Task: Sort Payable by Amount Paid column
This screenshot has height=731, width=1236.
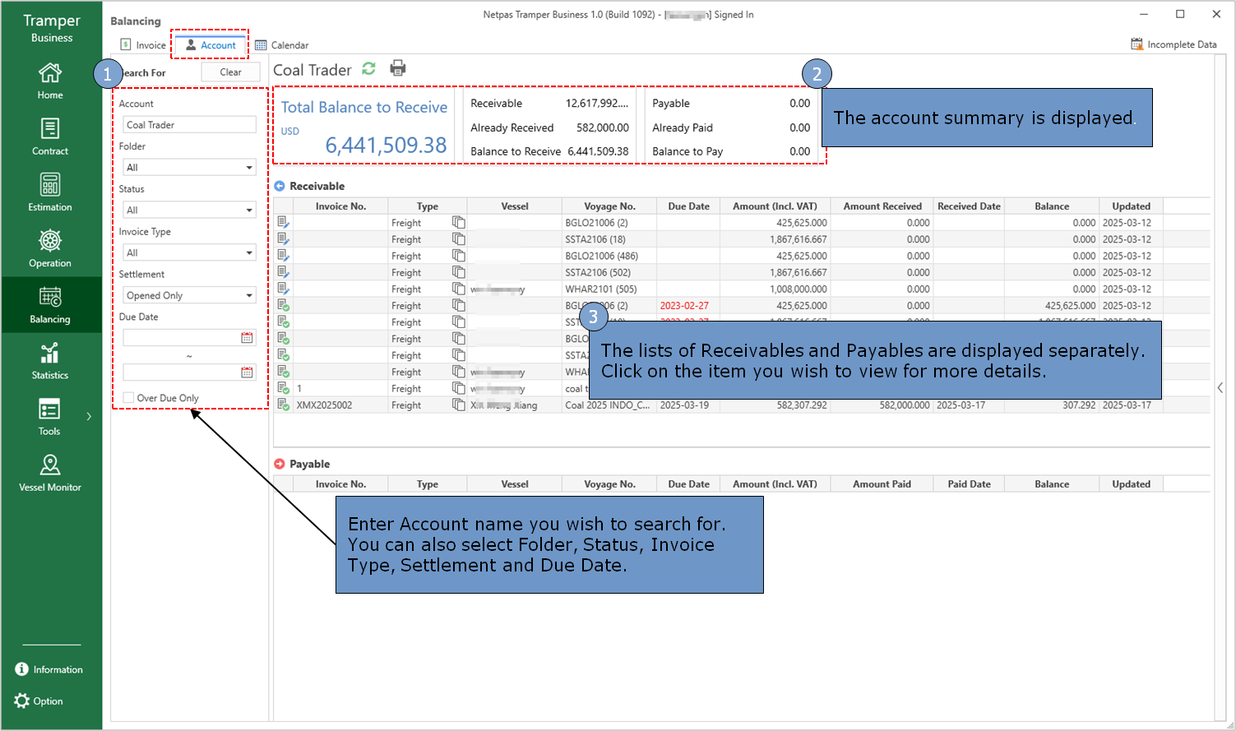Action: (882, 484)
